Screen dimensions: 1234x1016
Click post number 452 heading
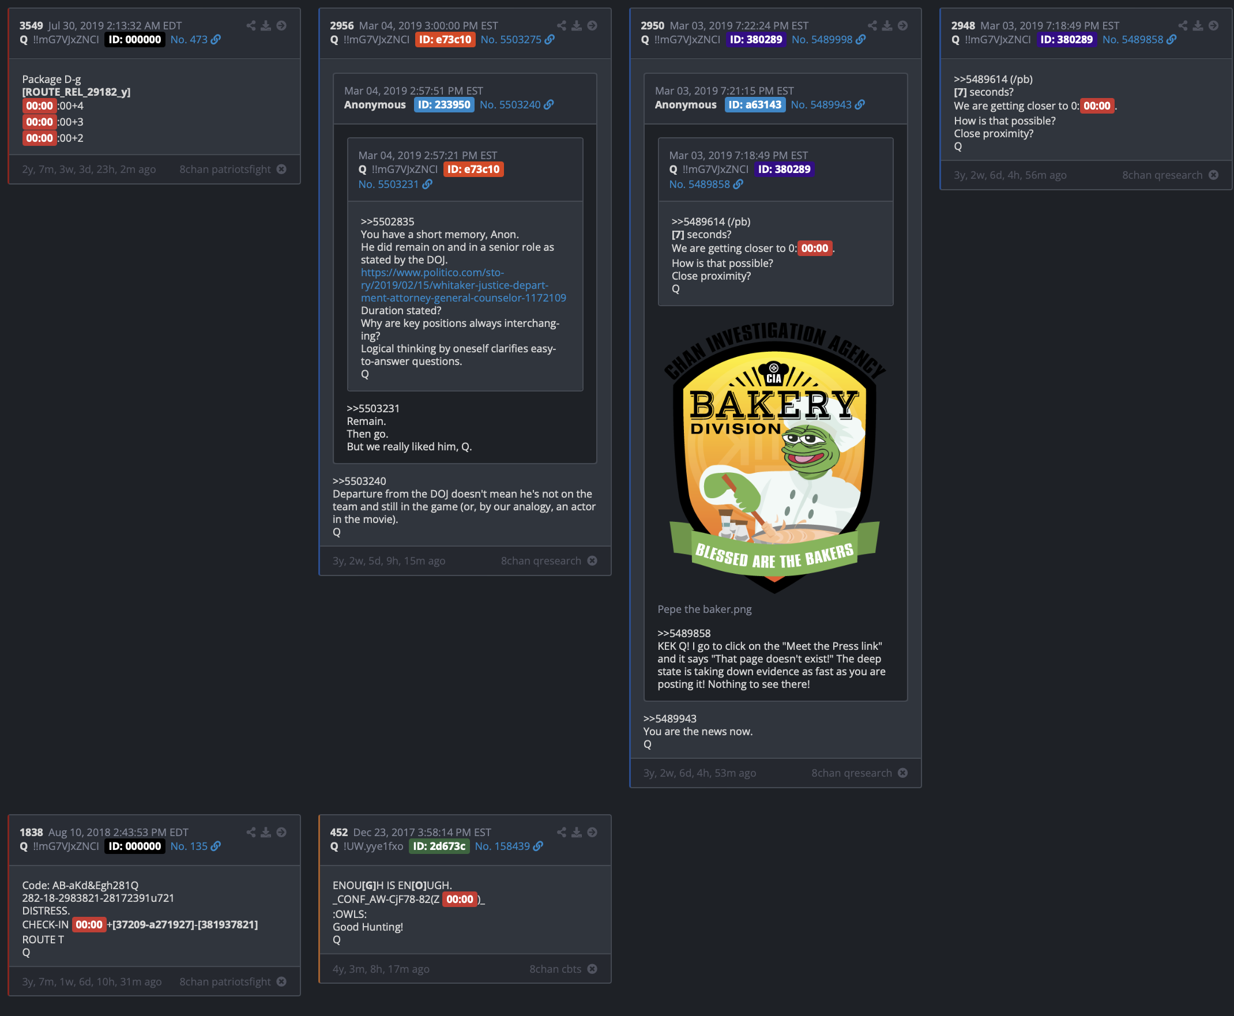pos(339,832)
